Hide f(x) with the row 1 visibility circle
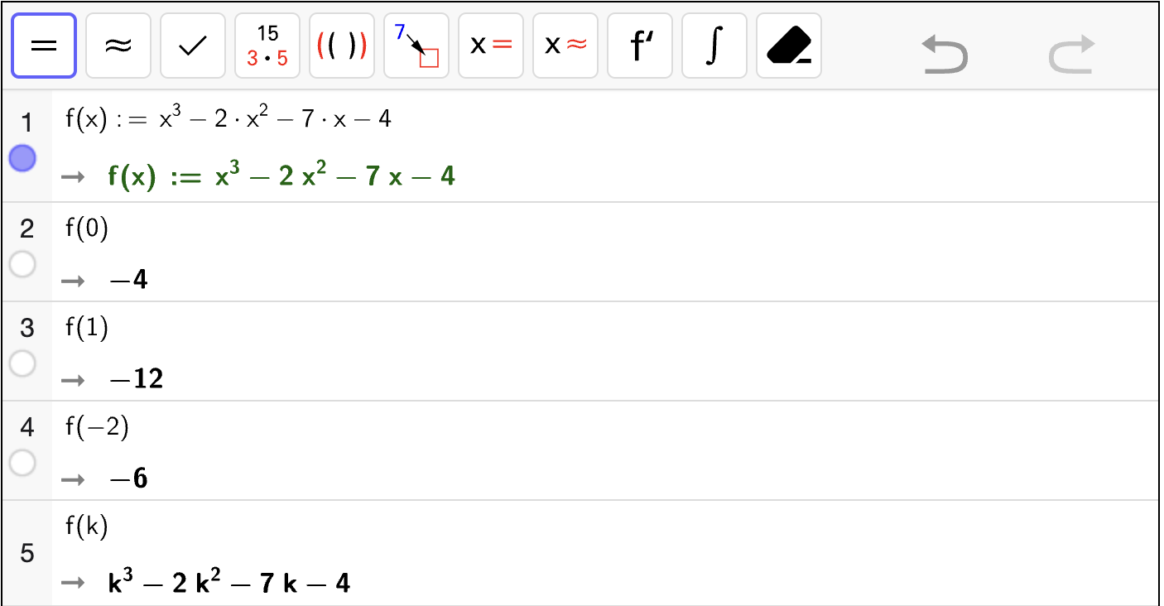This screenshot has width=1164, height=606. tap(22, 158)
